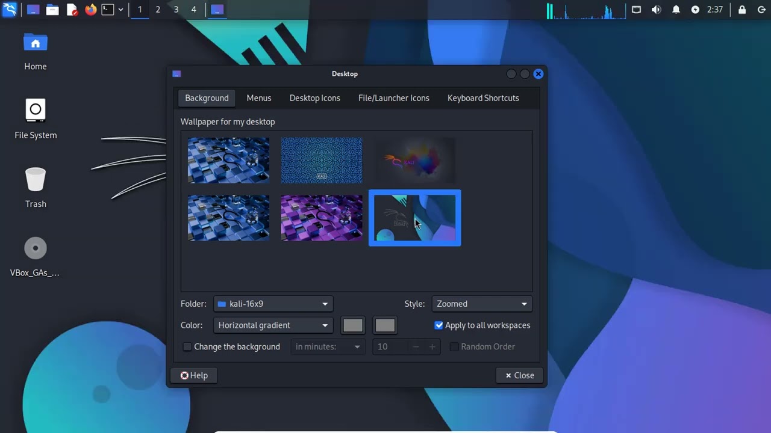Screen dimensions: 771x433
Task: Choose the purple cubes wallpaper
Action: (x=322, y=218)
